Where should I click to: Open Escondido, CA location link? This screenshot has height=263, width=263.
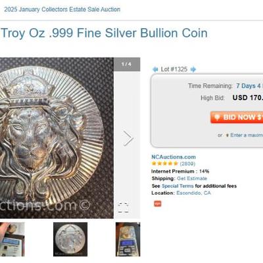tap(193, 193)
